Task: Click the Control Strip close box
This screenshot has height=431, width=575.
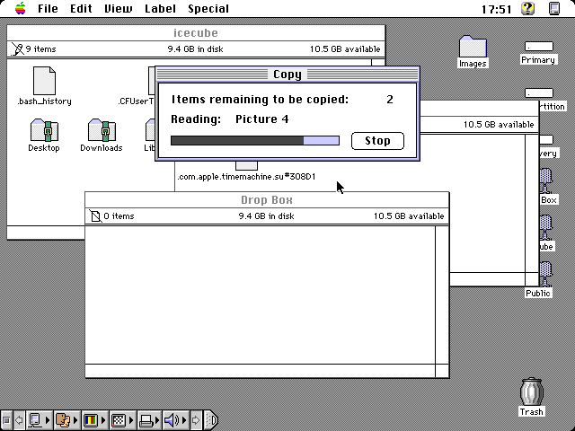Action: click(6, 420)
